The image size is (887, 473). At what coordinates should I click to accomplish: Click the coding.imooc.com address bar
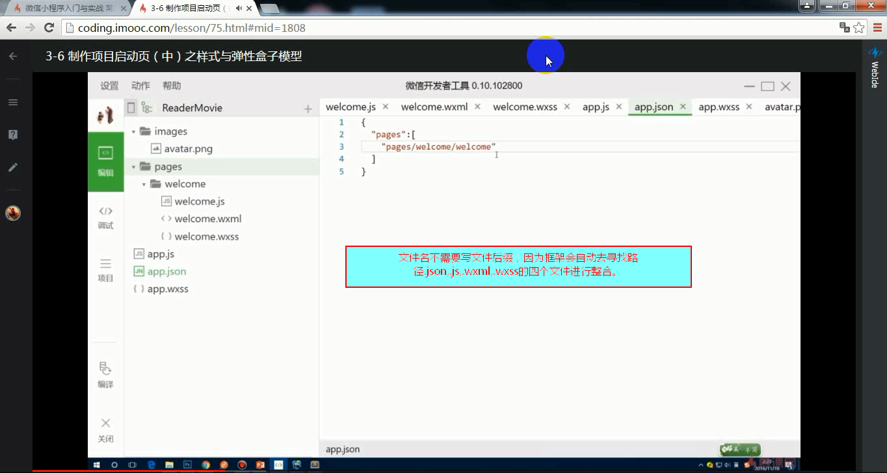(449, 28)
